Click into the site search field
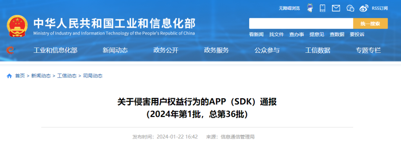The height and width of the screenshot is (142, 401). point(301,23)
